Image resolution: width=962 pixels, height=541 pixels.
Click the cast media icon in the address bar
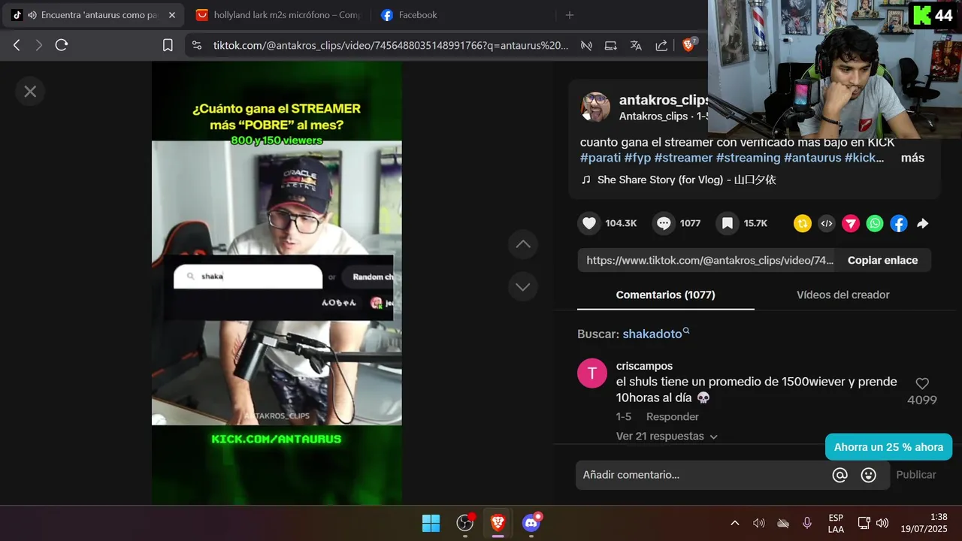(611, 45)
